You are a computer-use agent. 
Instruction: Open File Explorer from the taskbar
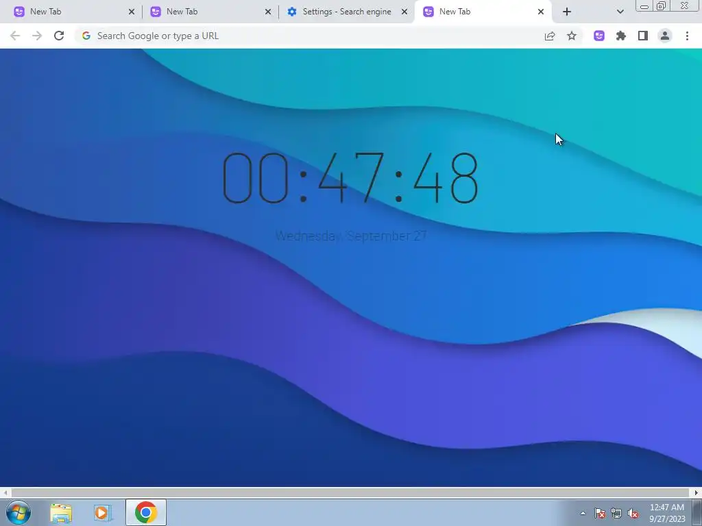pyautogui.click(x=61, y=512)
